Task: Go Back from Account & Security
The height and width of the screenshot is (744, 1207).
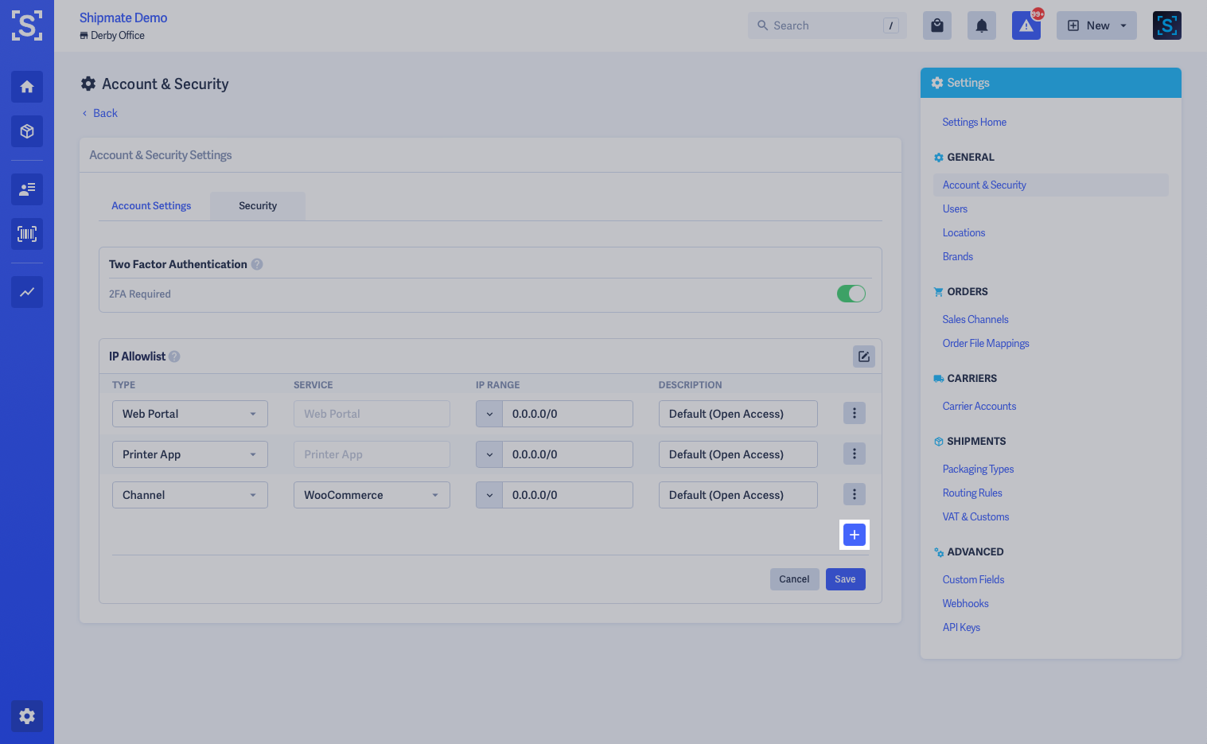Action: point(99,113)
